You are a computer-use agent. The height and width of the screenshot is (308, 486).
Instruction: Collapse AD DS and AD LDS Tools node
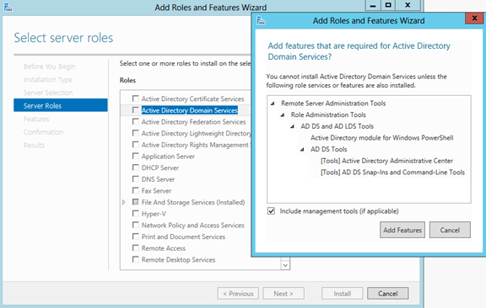point(292,126)
